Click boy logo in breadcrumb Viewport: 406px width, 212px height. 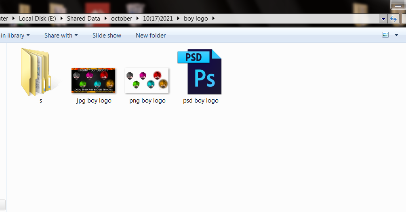click(196, 19)
